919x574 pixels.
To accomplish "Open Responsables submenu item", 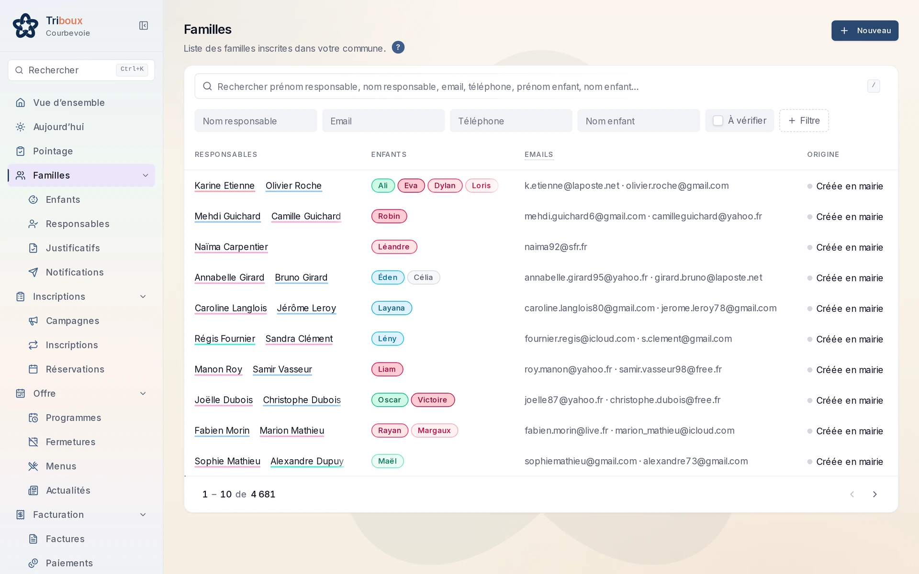I will [x=88, y=224].
